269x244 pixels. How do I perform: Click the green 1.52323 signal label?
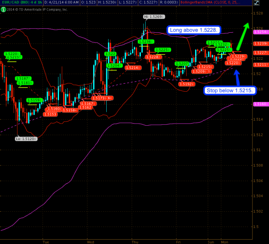click(222, 45)
